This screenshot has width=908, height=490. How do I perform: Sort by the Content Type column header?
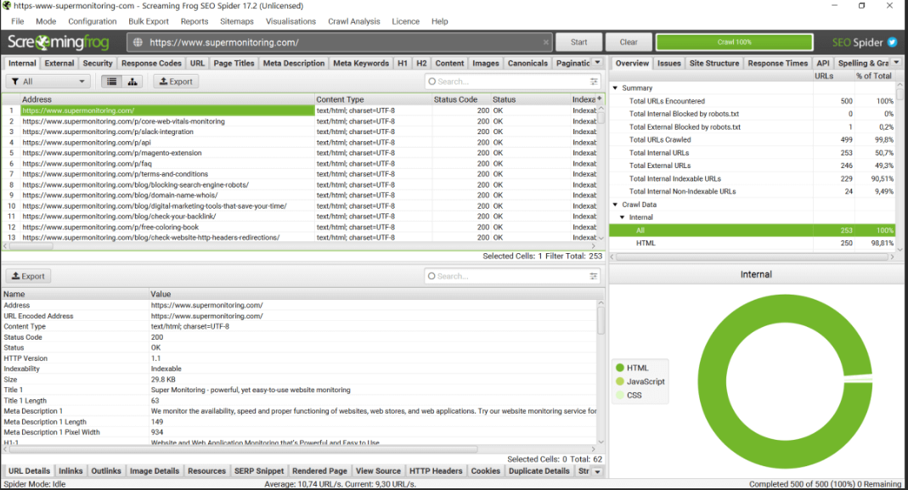(373, 99)
